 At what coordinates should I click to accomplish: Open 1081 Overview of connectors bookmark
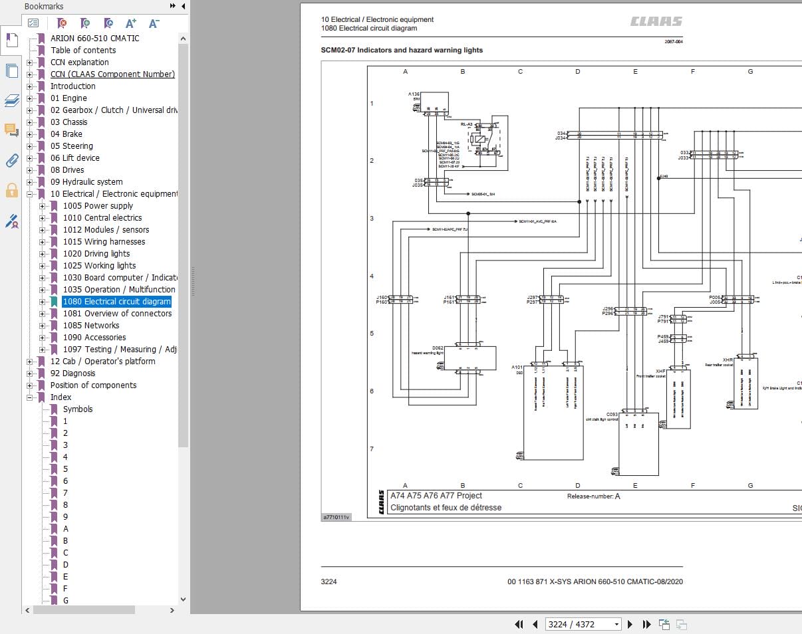pyautogui.click(x=117, y=313)
